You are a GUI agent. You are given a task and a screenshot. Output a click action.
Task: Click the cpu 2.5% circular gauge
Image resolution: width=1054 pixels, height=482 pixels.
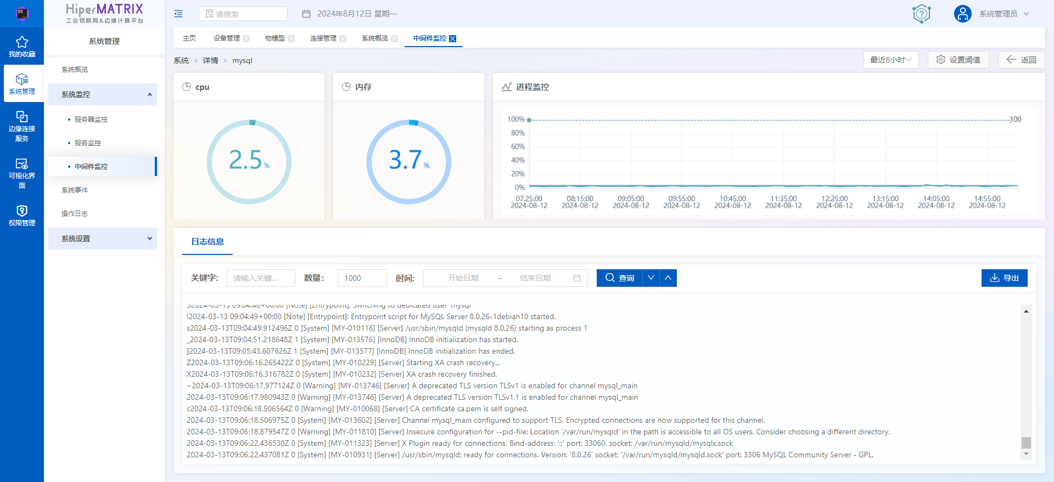pyautogui.click(x=249, y=162)
